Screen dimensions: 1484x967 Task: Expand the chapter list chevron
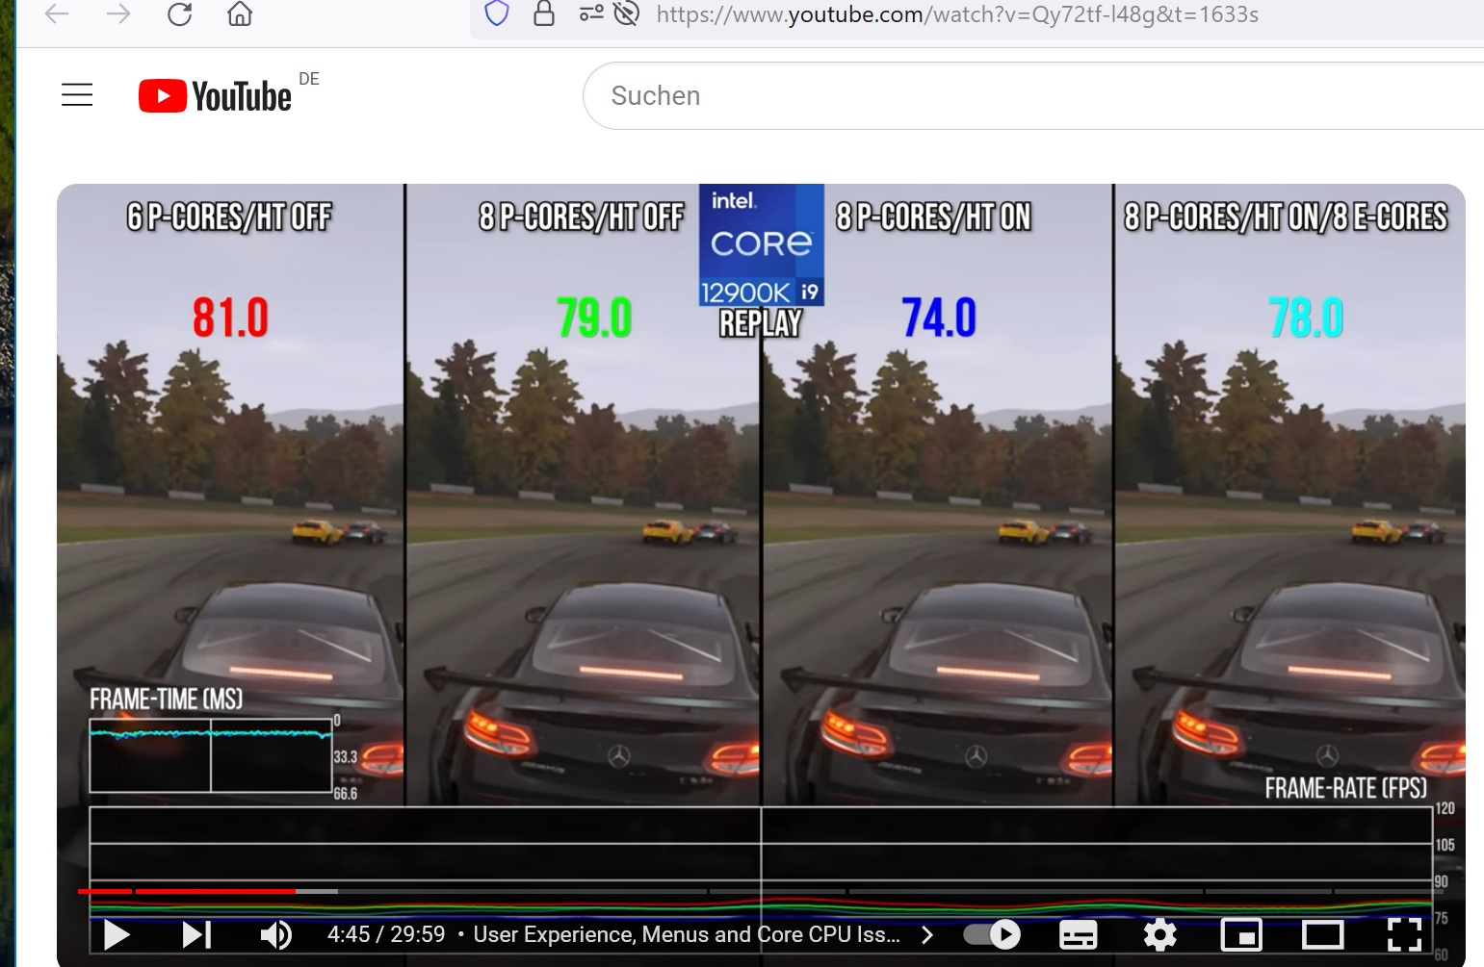tap(927, 934)
